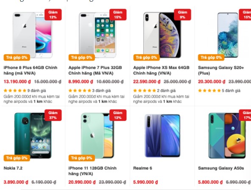Click the 'Giảm 12%' badge on iPhone 8 Plus

tap(53, 14)
